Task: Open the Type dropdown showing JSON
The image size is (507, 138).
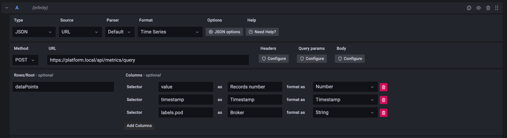Action: (x=34, y=32)
